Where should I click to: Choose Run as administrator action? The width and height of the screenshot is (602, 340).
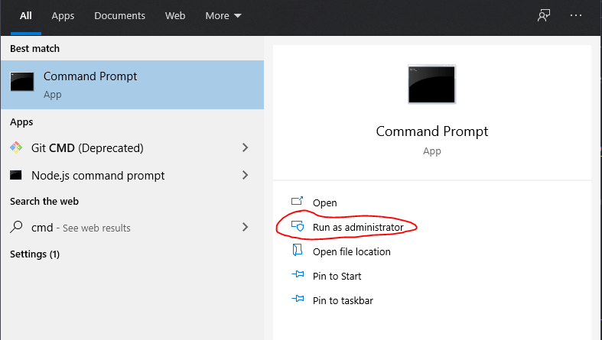click(358, 228)
